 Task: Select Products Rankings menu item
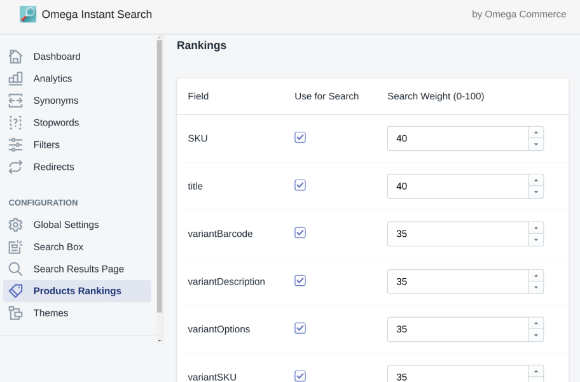click(x=77, y=291)
